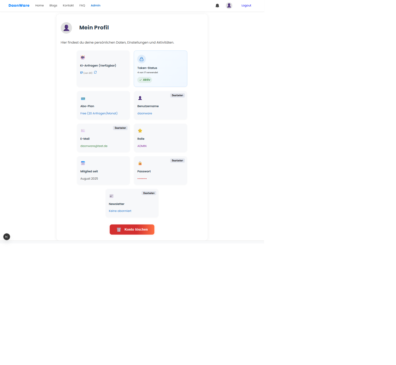
Task: Click the lock icon in Token-Status card
Action: click(x=142, y=59)
